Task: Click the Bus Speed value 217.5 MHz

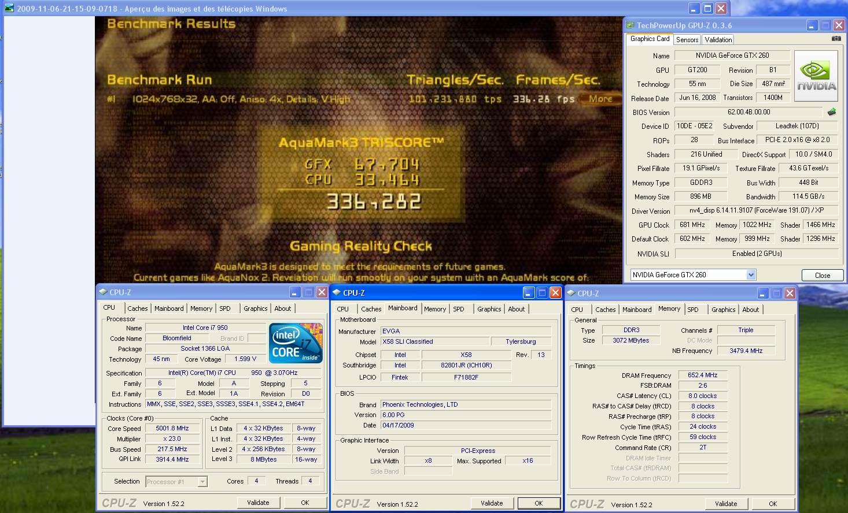Action: [172, 449]
